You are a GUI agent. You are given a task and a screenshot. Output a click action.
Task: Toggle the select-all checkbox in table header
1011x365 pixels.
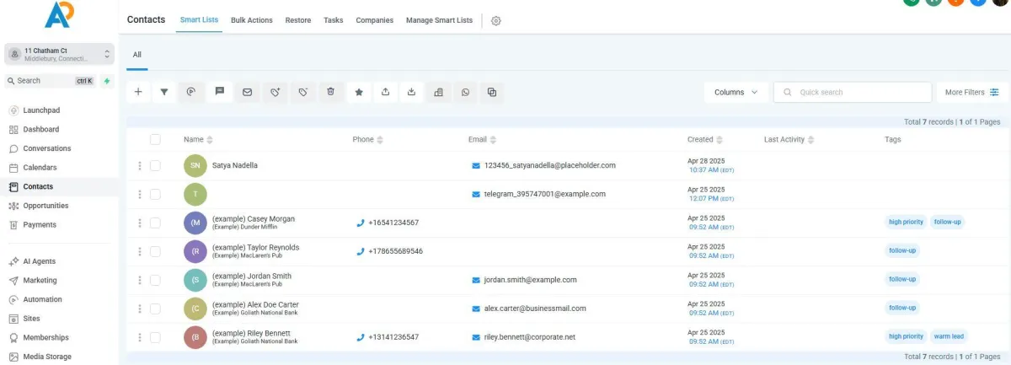coord(155,140)
